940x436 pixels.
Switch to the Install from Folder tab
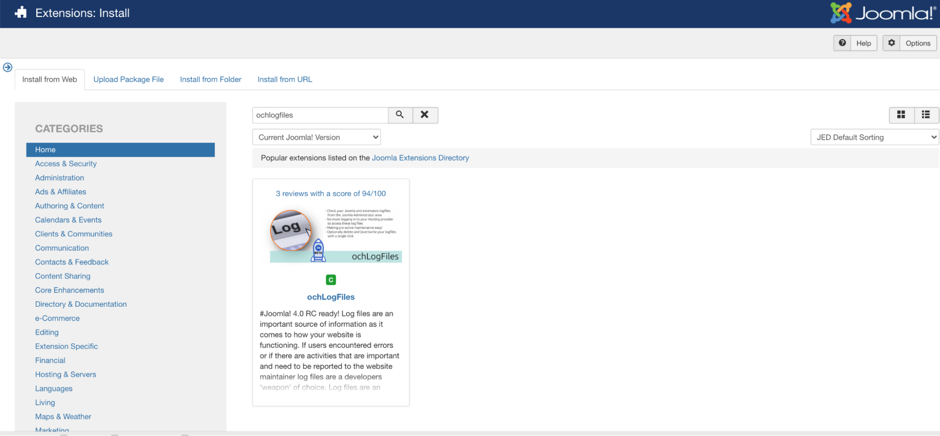[211, 79]
